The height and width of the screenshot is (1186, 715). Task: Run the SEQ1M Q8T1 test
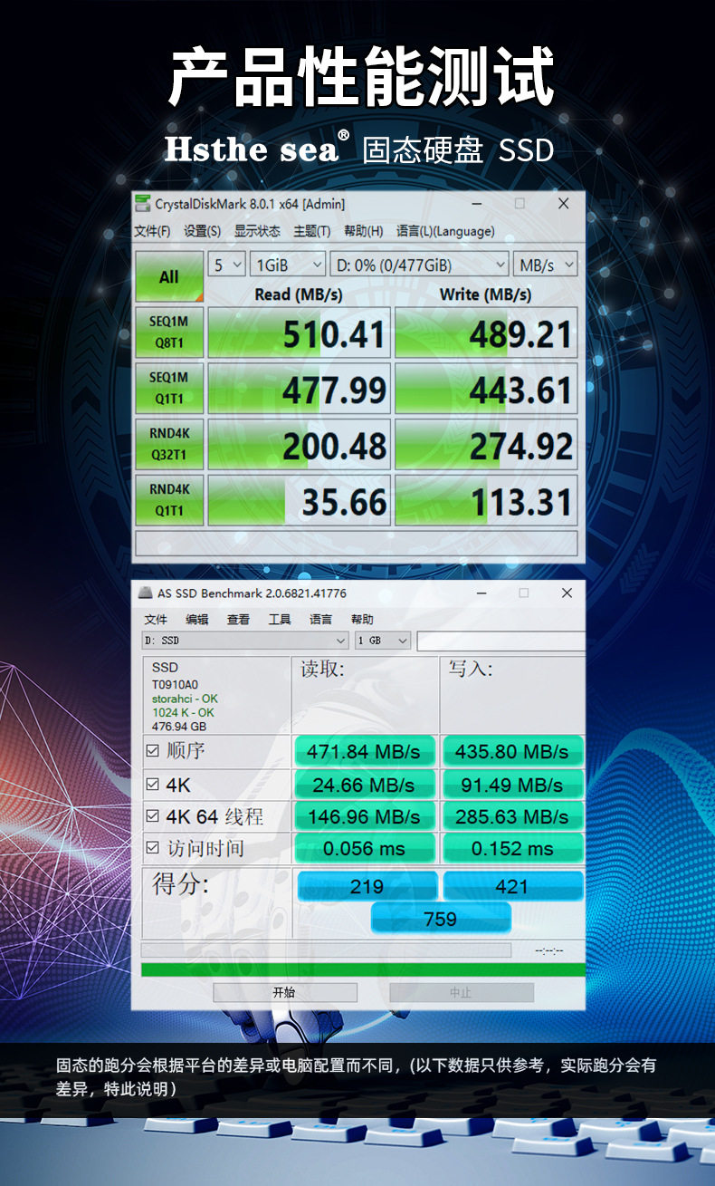coord(169,333)
